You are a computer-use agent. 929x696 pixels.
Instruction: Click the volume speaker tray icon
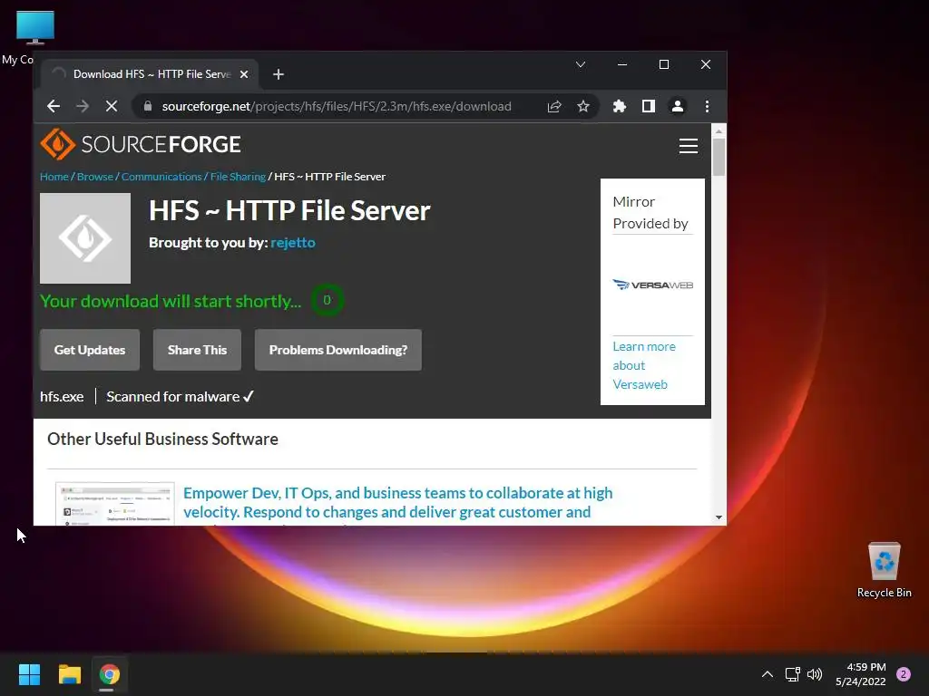tap(815, 674)
